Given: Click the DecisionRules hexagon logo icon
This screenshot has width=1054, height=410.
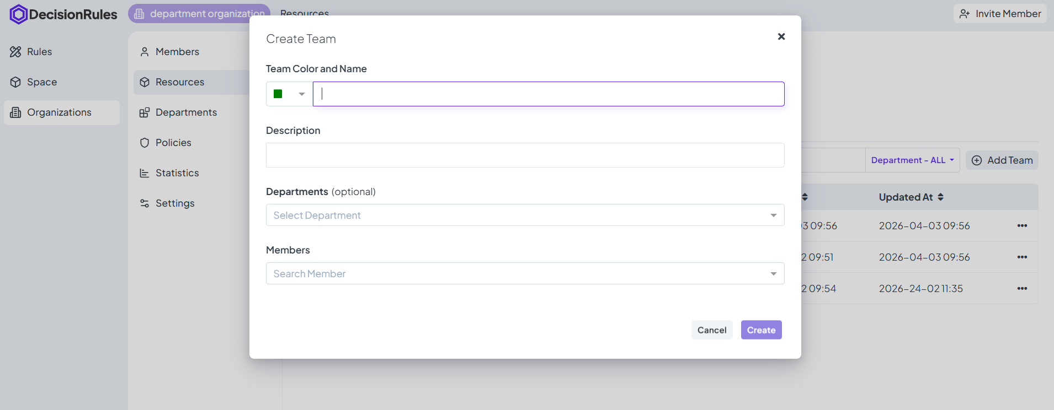Looking at the screenshot, I should pos(19,14).
